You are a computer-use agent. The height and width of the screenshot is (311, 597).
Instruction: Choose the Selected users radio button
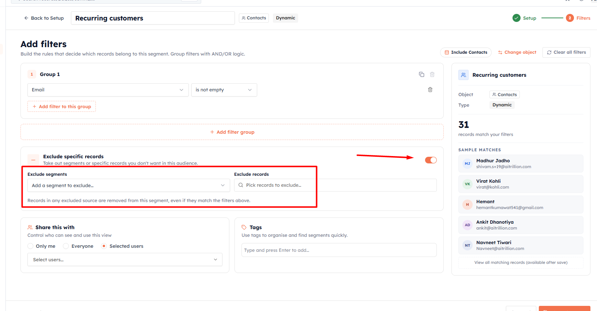104,246
